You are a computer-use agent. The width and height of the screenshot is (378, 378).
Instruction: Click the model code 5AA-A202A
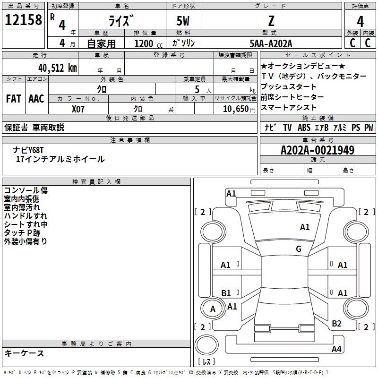[x=271, y=43]
